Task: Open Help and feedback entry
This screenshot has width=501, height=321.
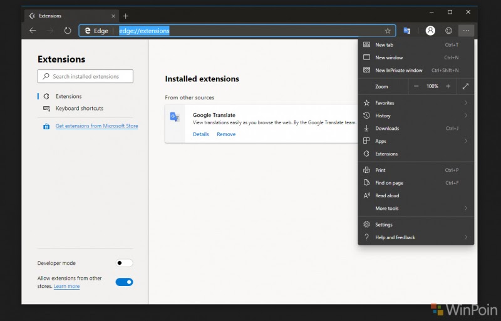Action: (x=416, y=237)
